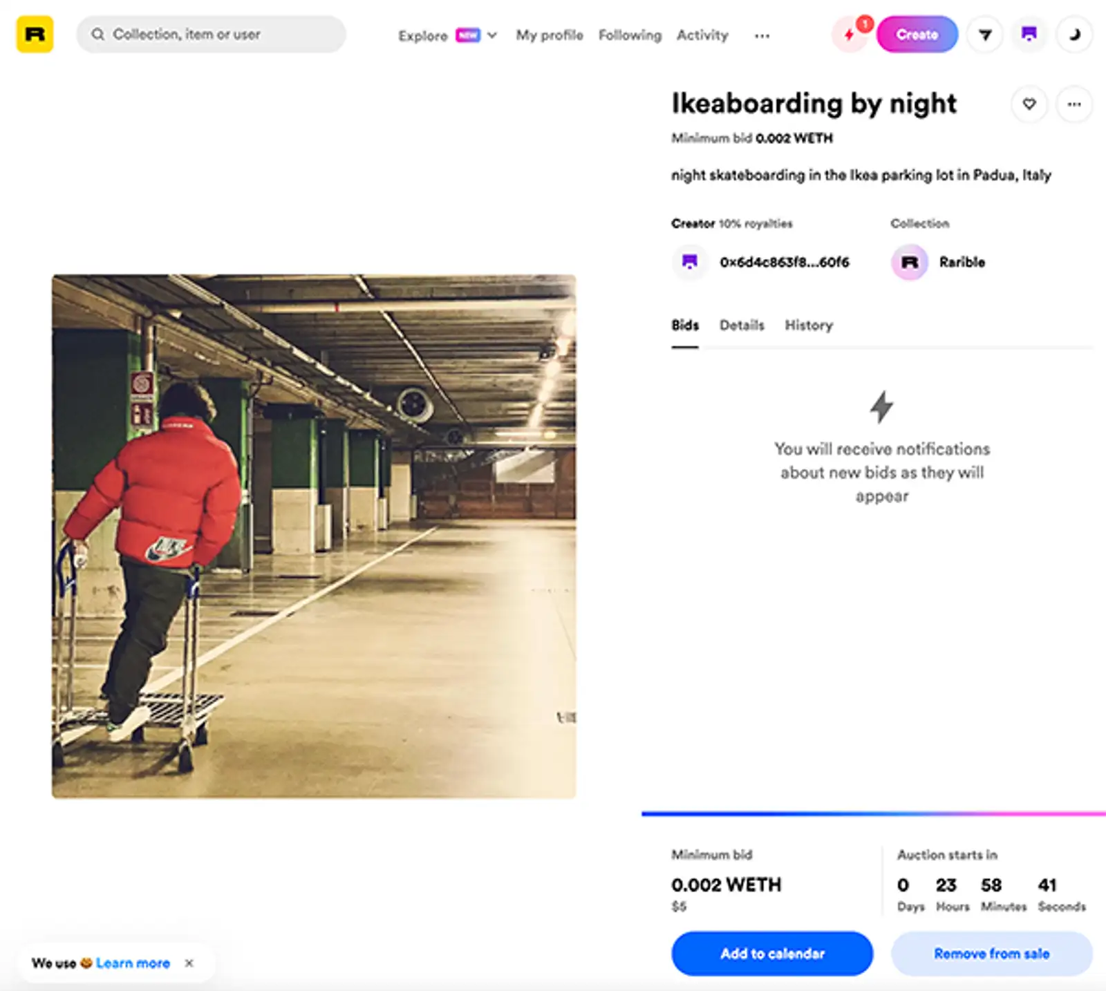The height and width of the screenshot is (991, 1106).
Task: Open the Learn more cookie link
Action: pyautogui.click(x=133, y=963)
